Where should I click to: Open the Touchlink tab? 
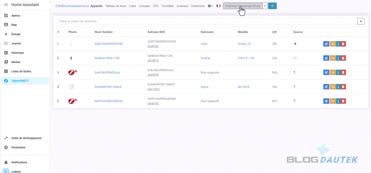167,6
